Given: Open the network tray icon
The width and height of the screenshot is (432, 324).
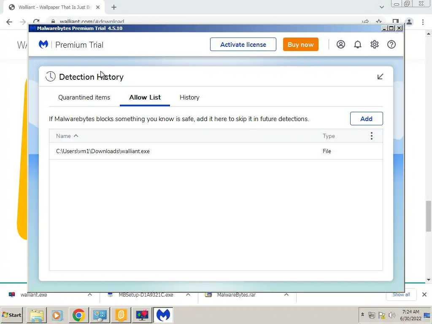Looking at the screenshot, I should pos(372,315).
